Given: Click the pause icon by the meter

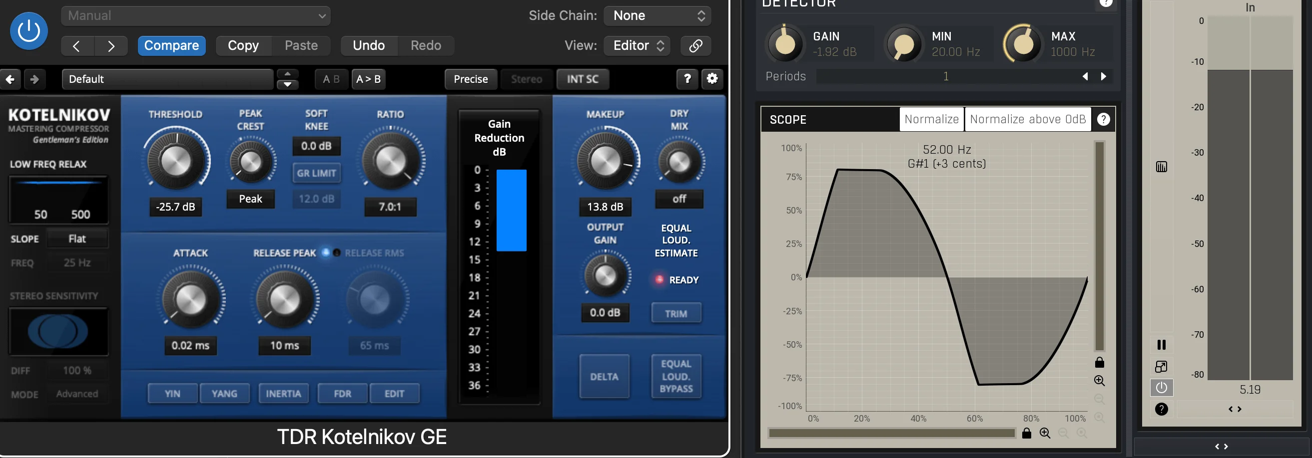Looking at the screenshot, I should coord(1161,345).
